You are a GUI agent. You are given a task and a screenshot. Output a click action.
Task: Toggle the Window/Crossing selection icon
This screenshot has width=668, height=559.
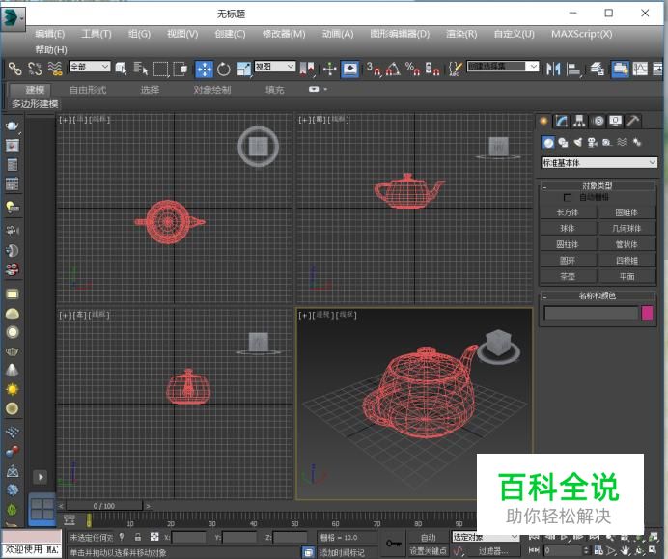(x=181, y=69)
